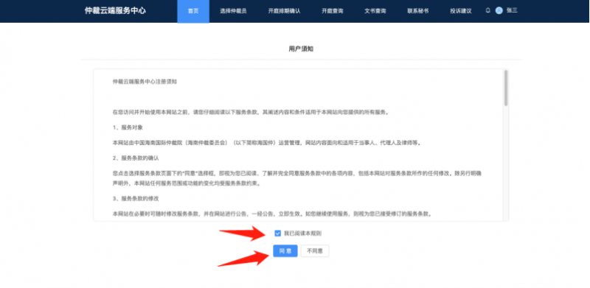
Task: Click the 1、服务对象 heading
Action: [128, 127]
